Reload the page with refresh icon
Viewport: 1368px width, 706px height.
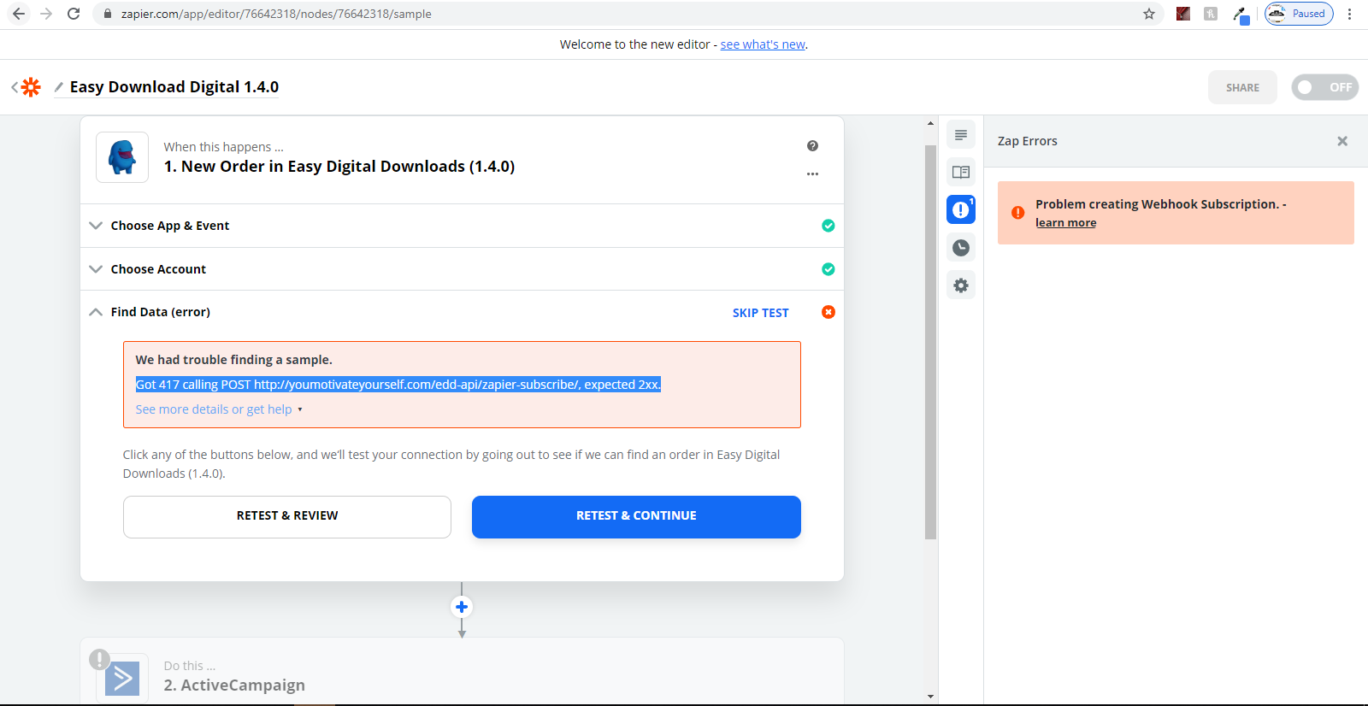(74, 14)
